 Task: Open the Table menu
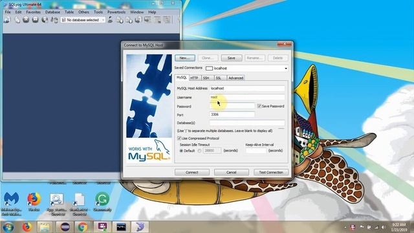[69, 12]
